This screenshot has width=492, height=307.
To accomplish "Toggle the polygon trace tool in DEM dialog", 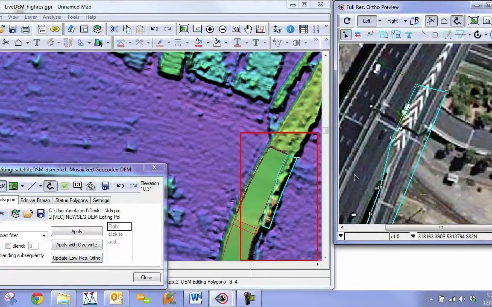I will (50, 186).
